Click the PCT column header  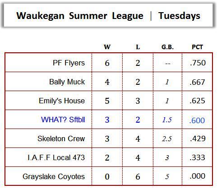click(x=197, y=47)
